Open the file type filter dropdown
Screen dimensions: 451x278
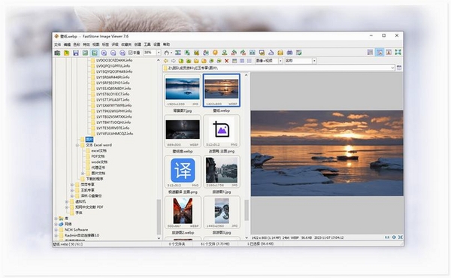[280, 61]
